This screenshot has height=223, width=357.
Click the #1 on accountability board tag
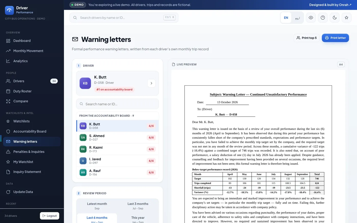tap(114, 89)
